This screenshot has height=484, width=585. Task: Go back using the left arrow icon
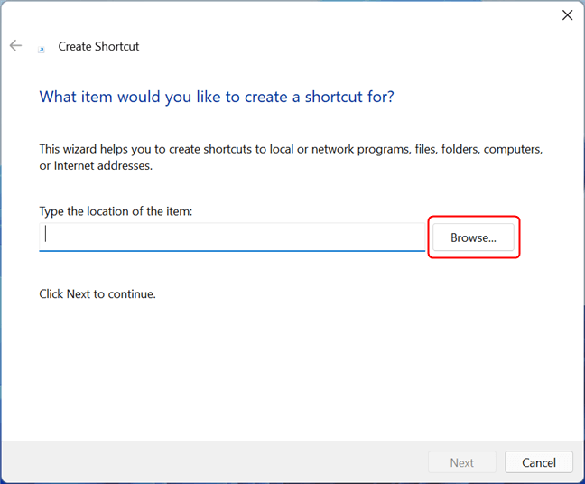15,46
